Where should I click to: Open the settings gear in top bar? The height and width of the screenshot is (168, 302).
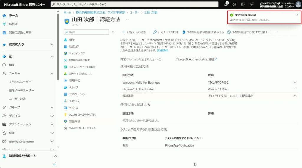pos(234,4)
